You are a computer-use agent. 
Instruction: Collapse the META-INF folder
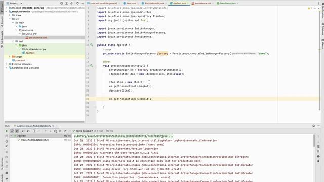tap(20, 34)
